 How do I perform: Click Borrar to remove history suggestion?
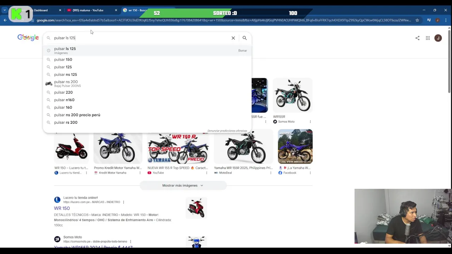(243, 50)
